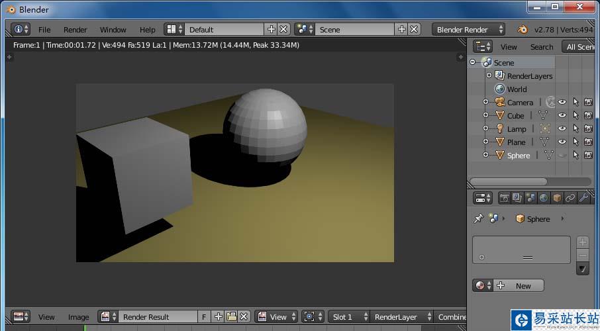Open the Constraints tab (chain link icon)

click(x=570, y=198)
